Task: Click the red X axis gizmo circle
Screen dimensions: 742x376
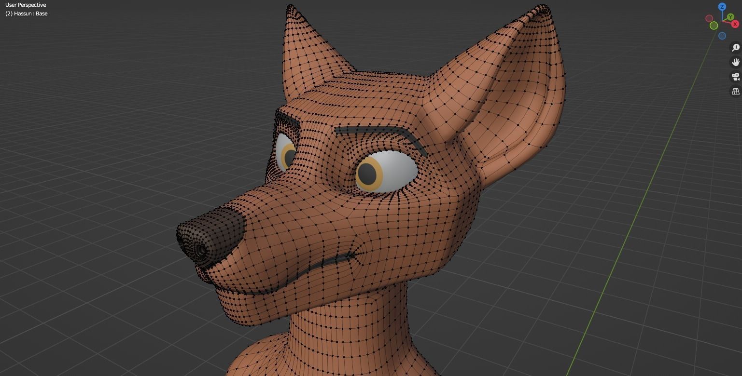Action: click(x=736, y=24)
